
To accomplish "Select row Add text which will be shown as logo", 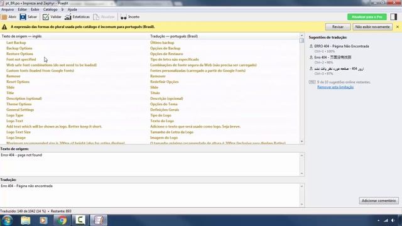I will pos(149,127).
